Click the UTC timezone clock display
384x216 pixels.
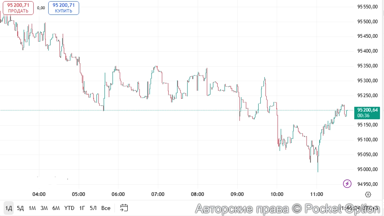pyautogui.click(x=359, y=208)
